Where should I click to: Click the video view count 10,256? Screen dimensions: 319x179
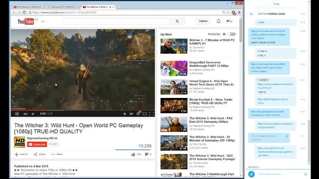pyautogui.click(x=145, y=146)
